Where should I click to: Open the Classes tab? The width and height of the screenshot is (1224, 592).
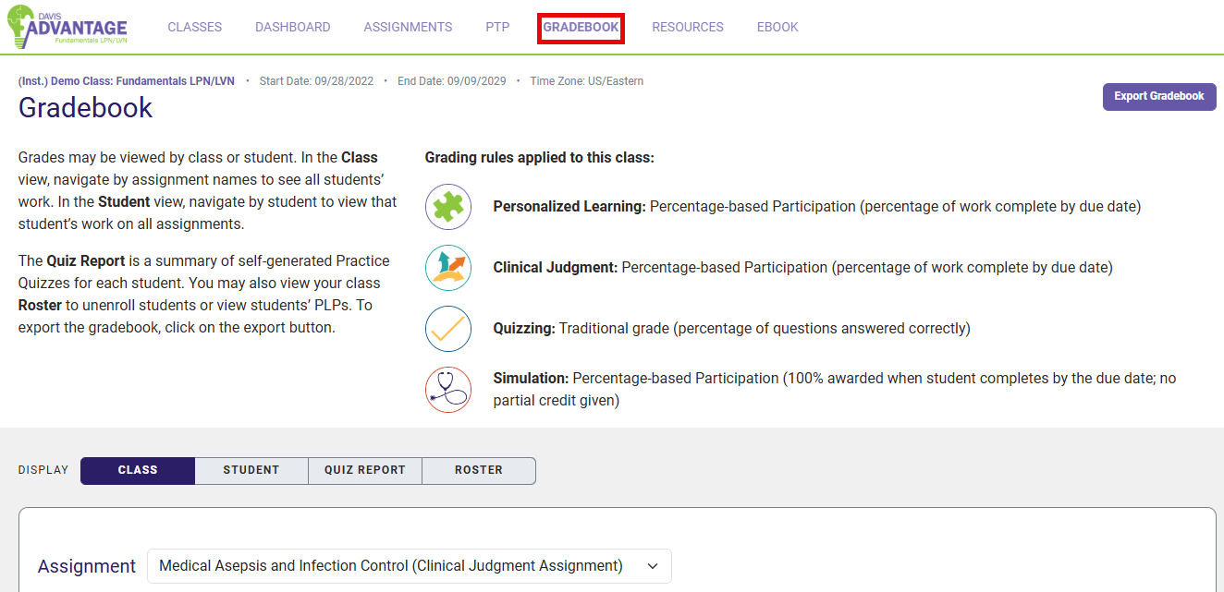click(x=194, y=28)
